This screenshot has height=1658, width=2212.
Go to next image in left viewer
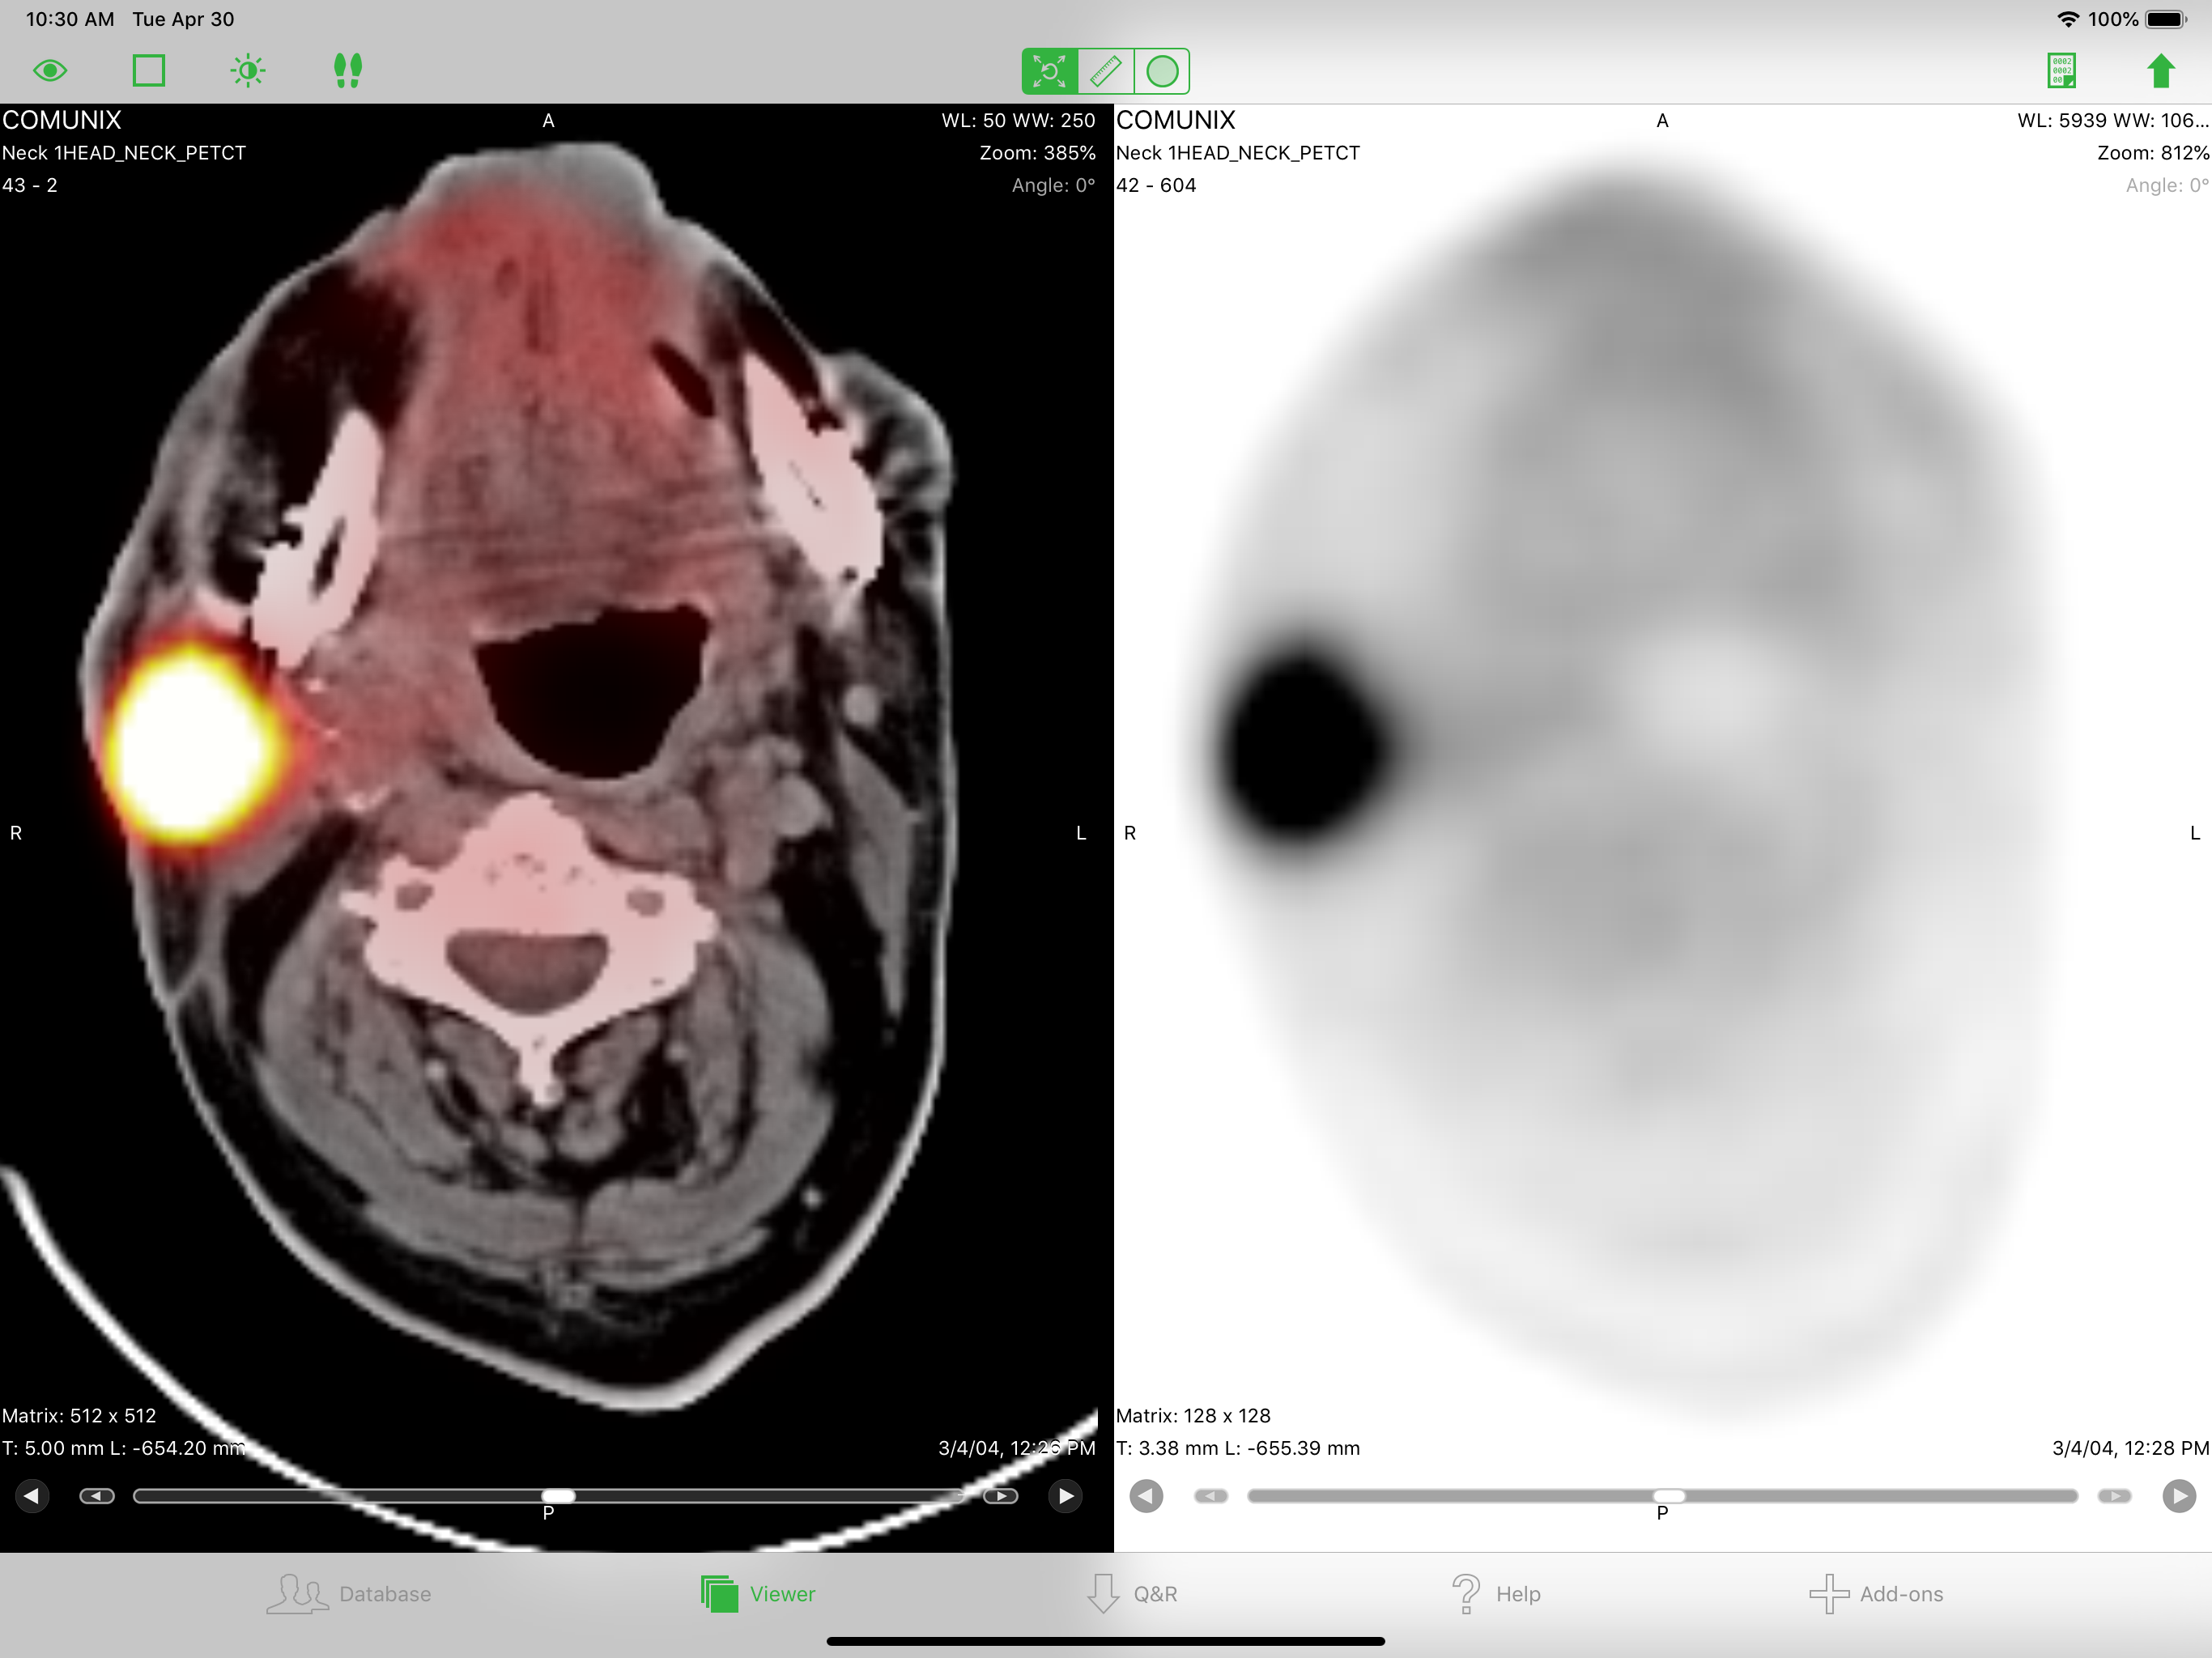1066,1496
